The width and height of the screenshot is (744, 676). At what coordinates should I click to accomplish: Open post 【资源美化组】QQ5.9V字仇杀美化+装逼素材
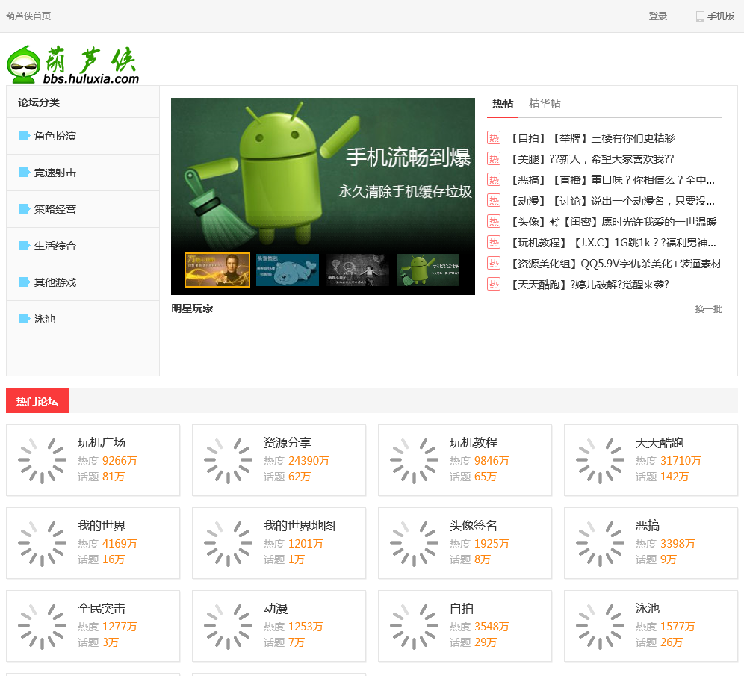point(615,263)
